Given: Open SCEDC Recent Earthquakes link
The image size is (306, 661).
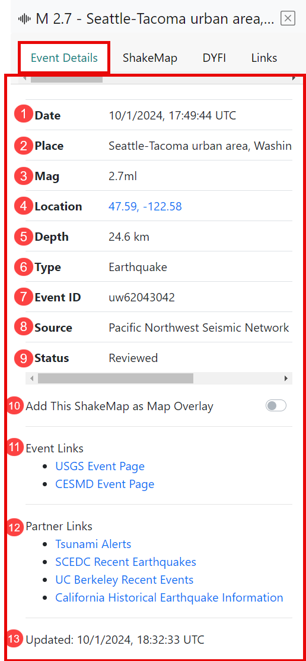Looking at the screenshot, I should [126, 562].
